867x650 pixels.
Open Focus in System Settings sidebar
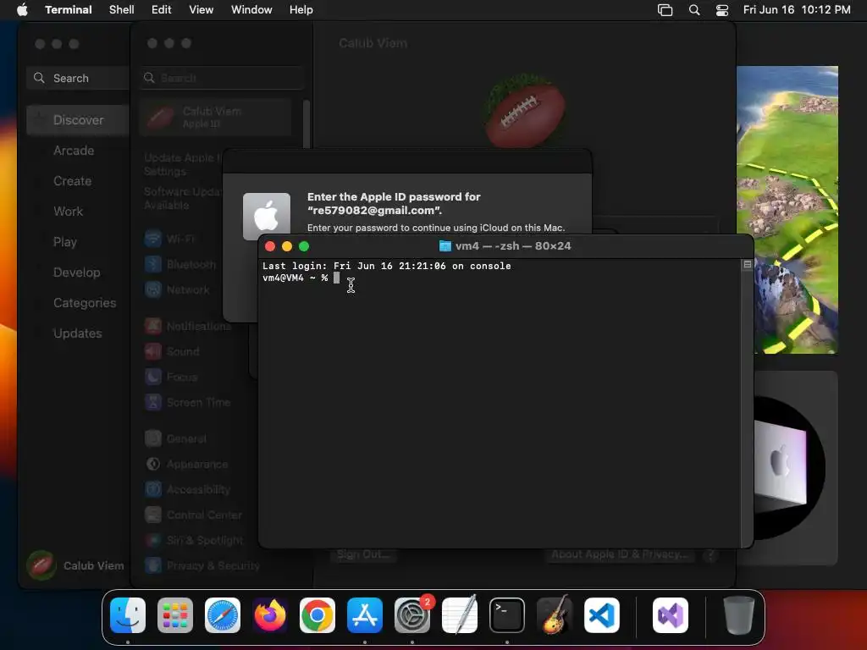point(171,377)
